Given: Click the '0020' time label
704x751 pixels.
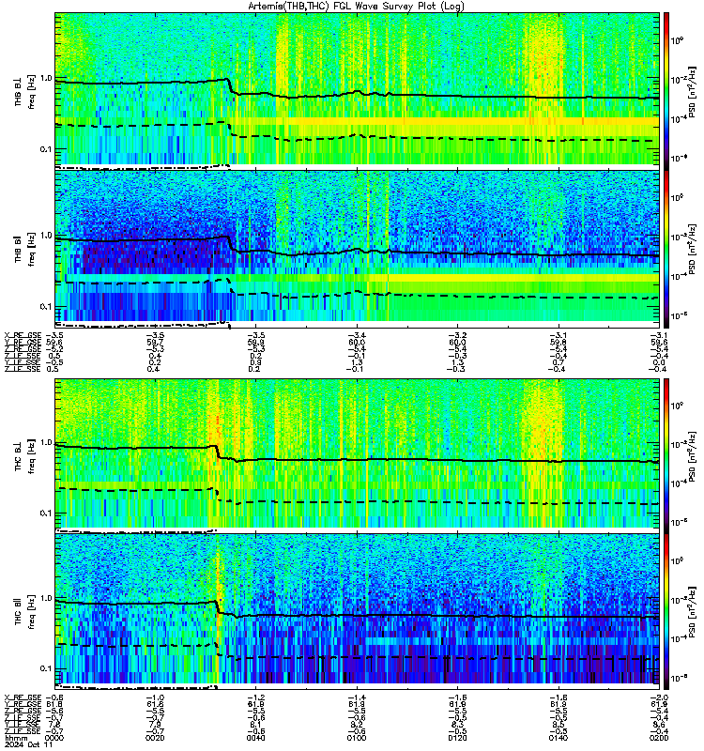Looking at the screenshot, I should 155,738.
